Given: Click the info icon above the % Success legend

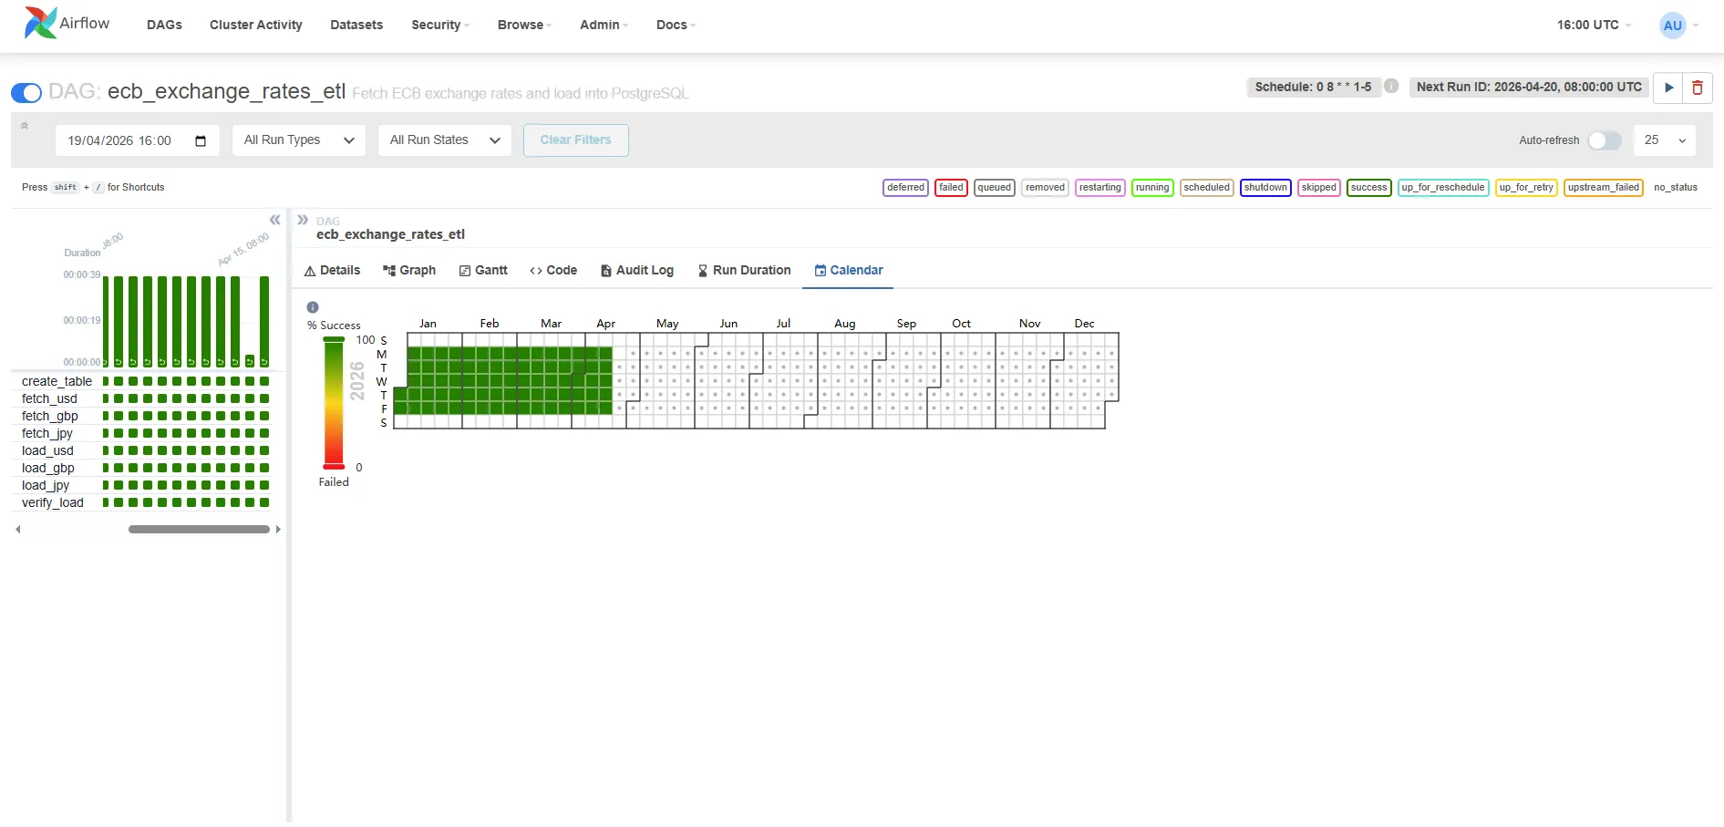Looking at the screenshot, I should pyautogui.click(x=313, y=307).
